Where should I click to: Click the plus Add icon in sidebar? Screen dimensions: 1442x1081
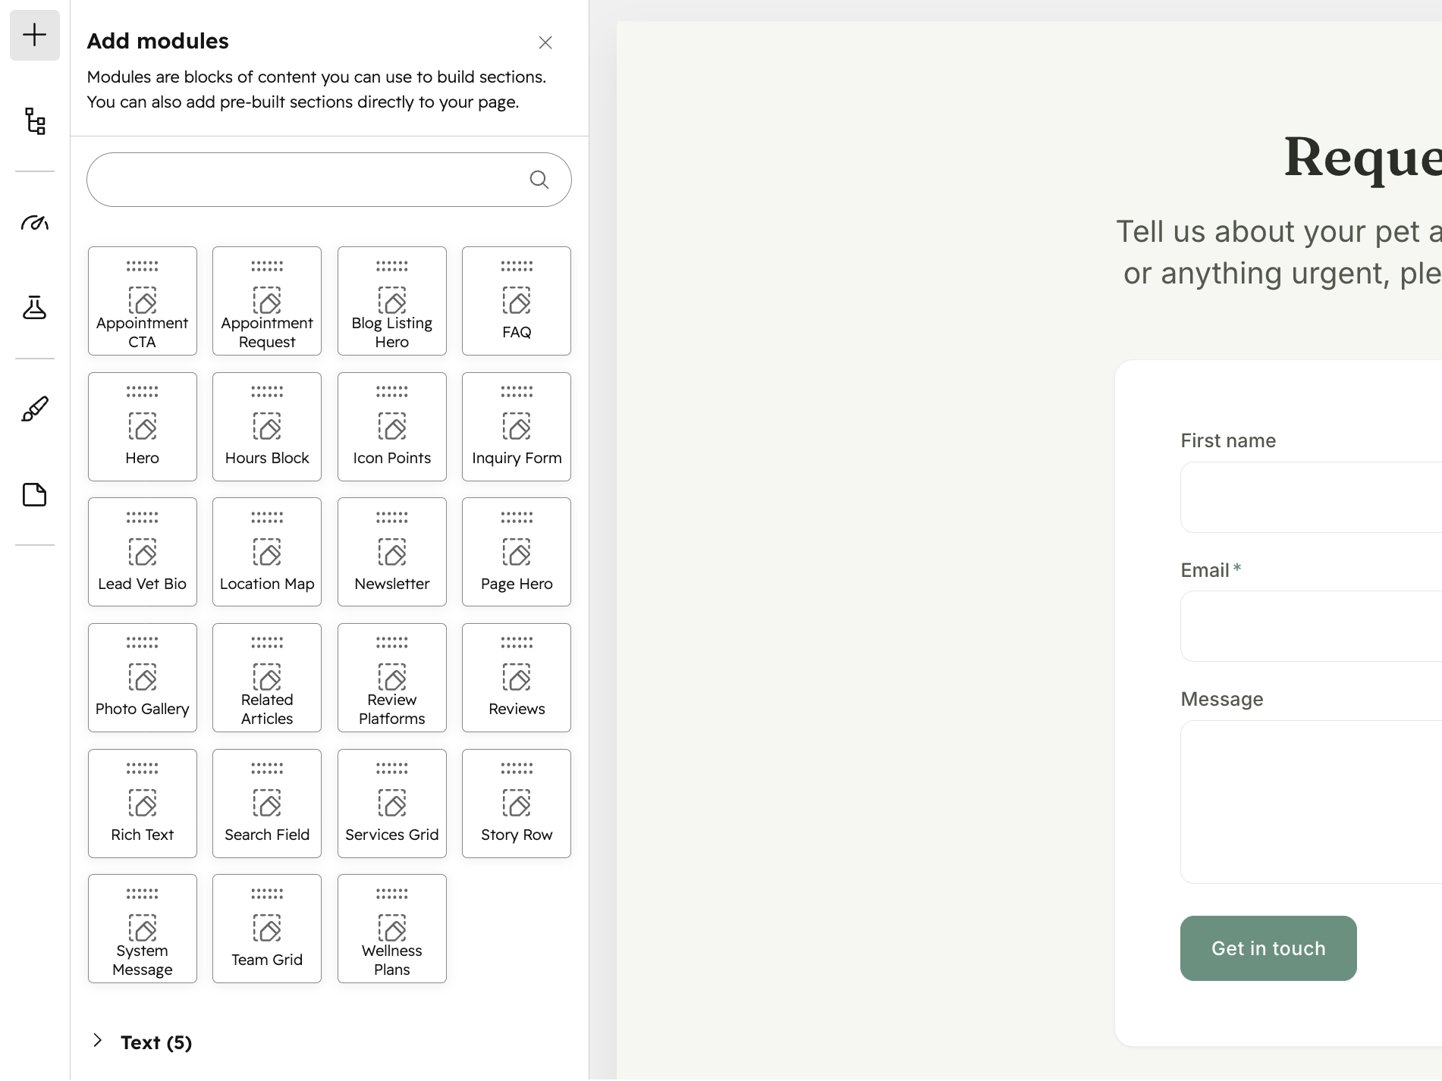(35, 35)
